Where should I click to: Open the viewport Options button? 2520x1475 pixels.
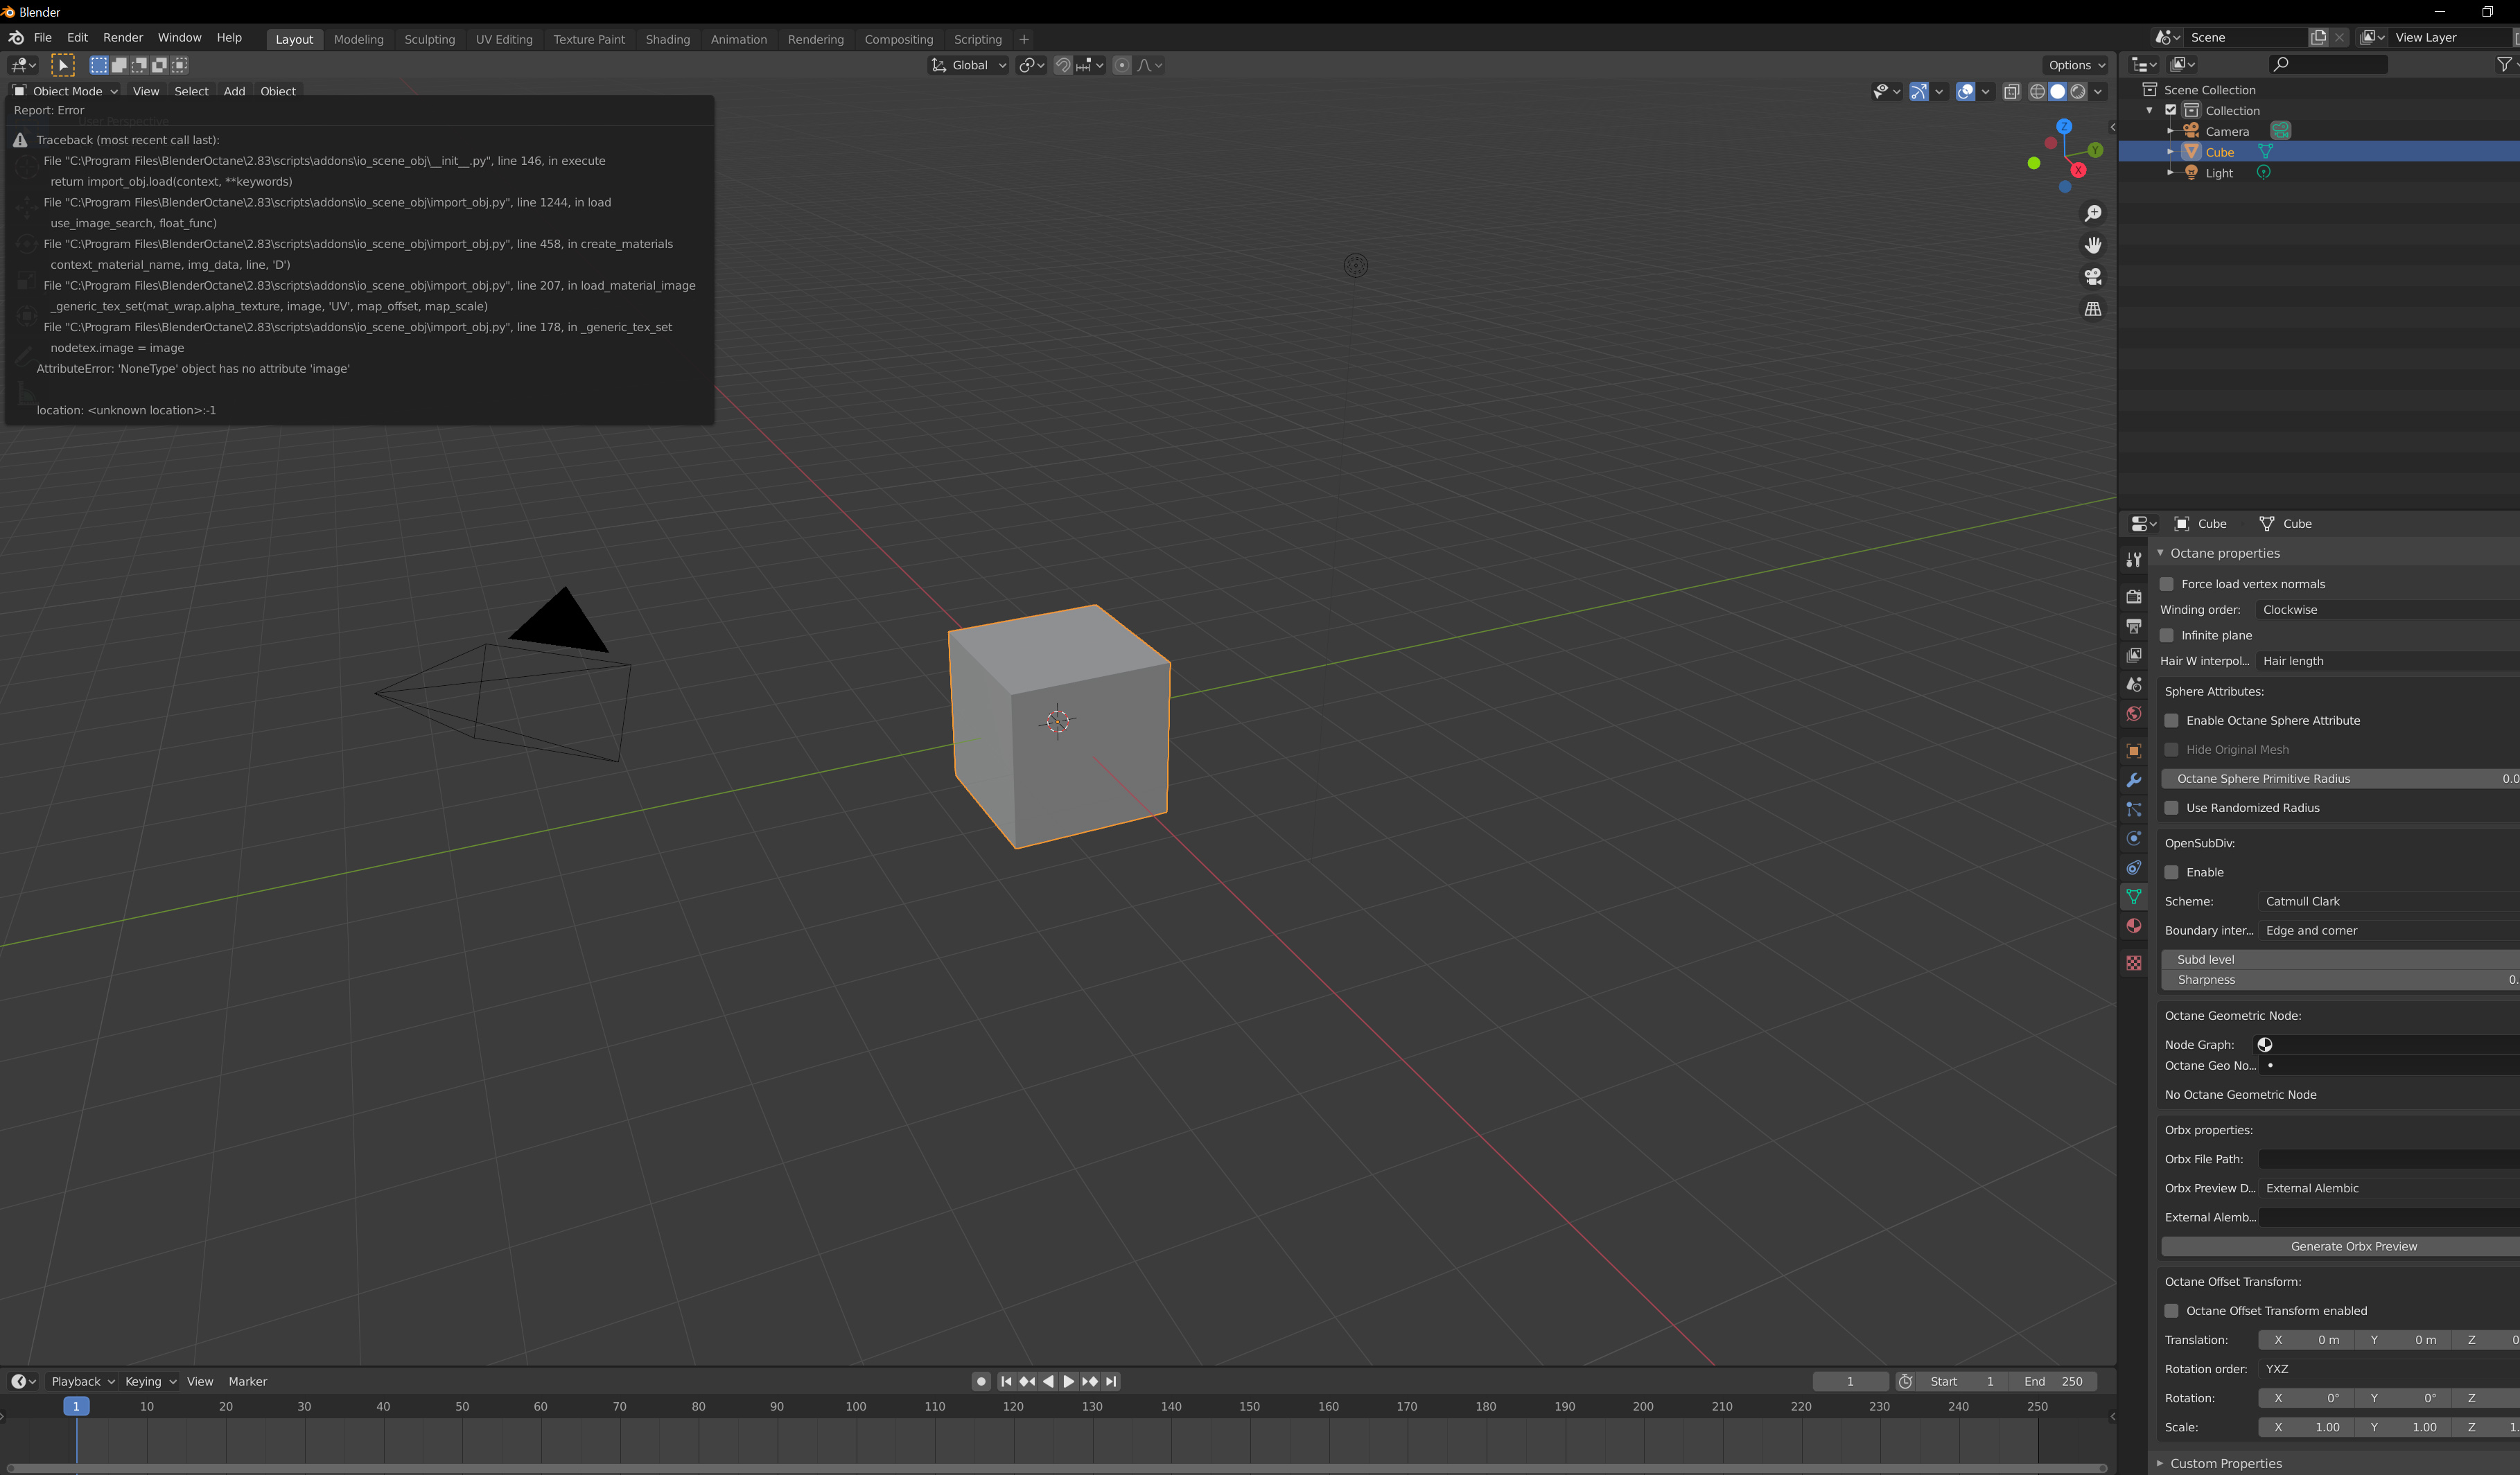point(2076,65)
